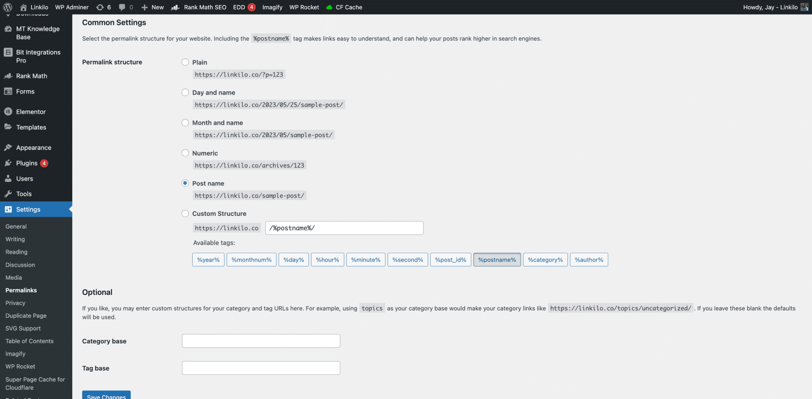The image size is (812, 399).
Task: Insert the %year% tag
Action: click(209, 260)
